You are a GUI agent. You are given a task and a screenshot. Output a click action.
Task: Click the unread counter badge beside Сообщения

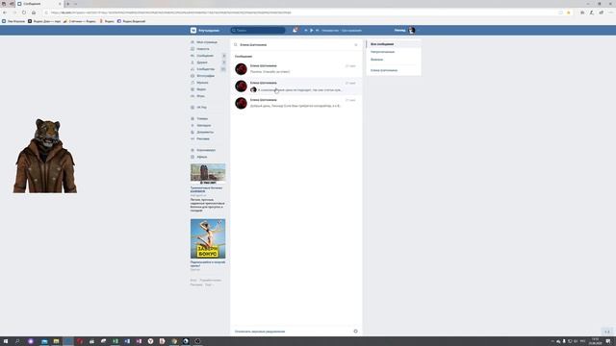pyautogui.click(x=224, y=56)
